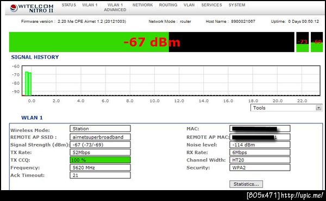
Task: Click the Channel Width: label
Action: tap(206, 160)
